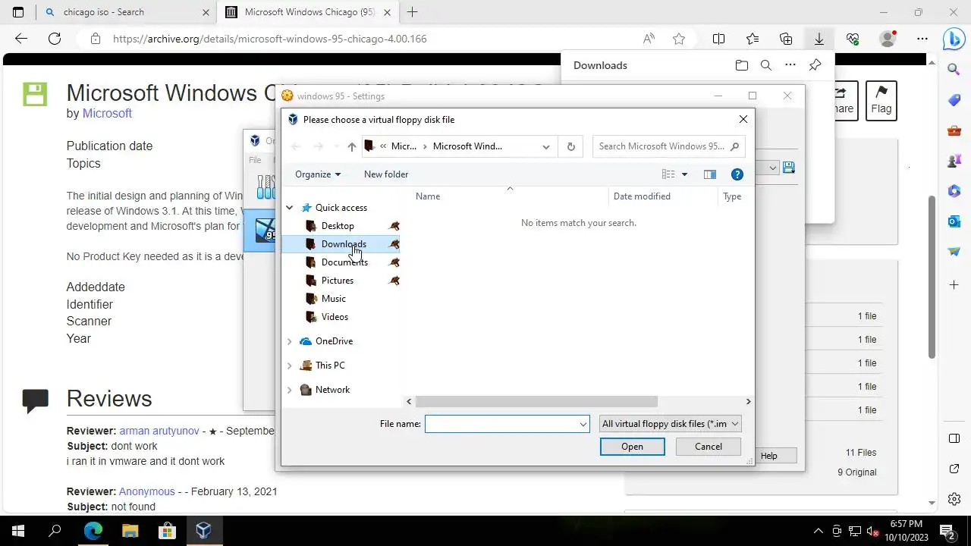Cancel the floppy disk file dialog

coord(709,447)
